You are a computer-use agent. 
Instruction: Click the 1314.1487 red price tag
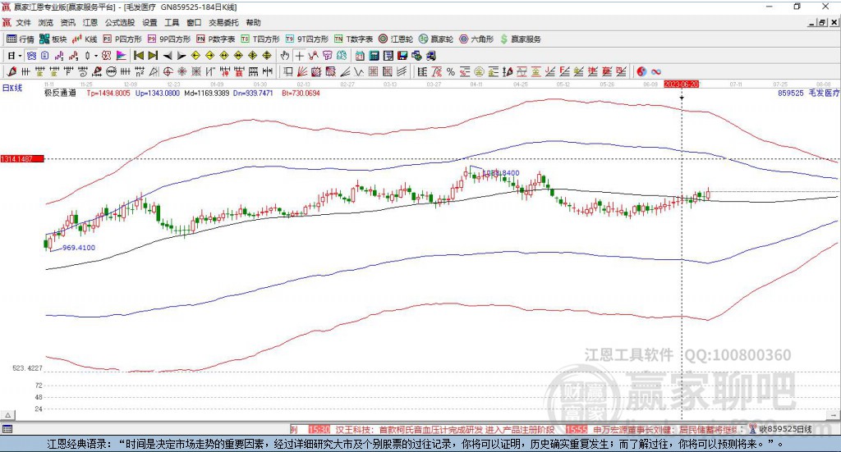pos(22,159)
